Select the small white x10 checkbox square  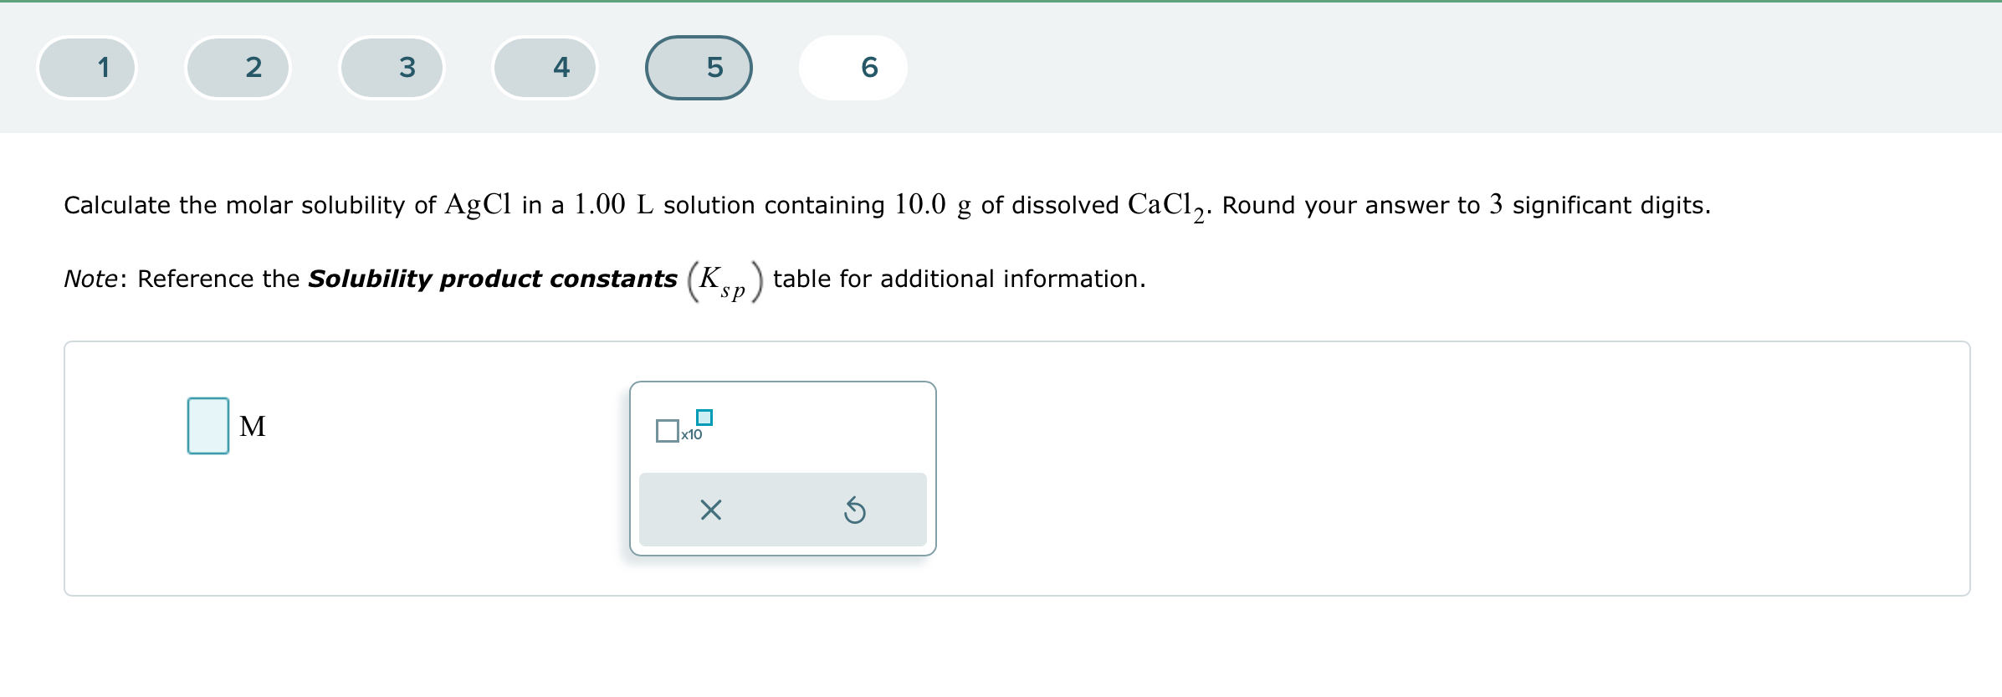point(668,430)
